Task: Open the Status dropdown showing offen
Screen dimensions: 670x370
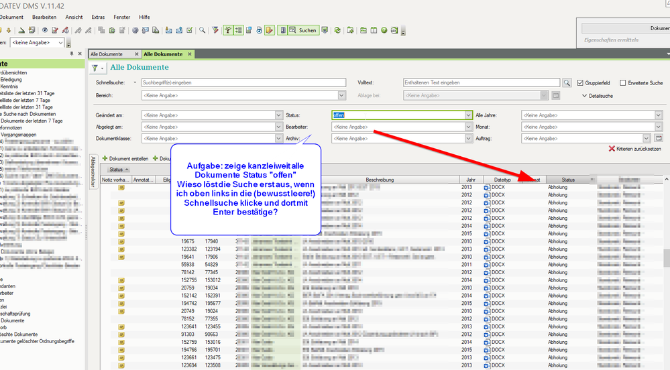Action: coord(468,115)
